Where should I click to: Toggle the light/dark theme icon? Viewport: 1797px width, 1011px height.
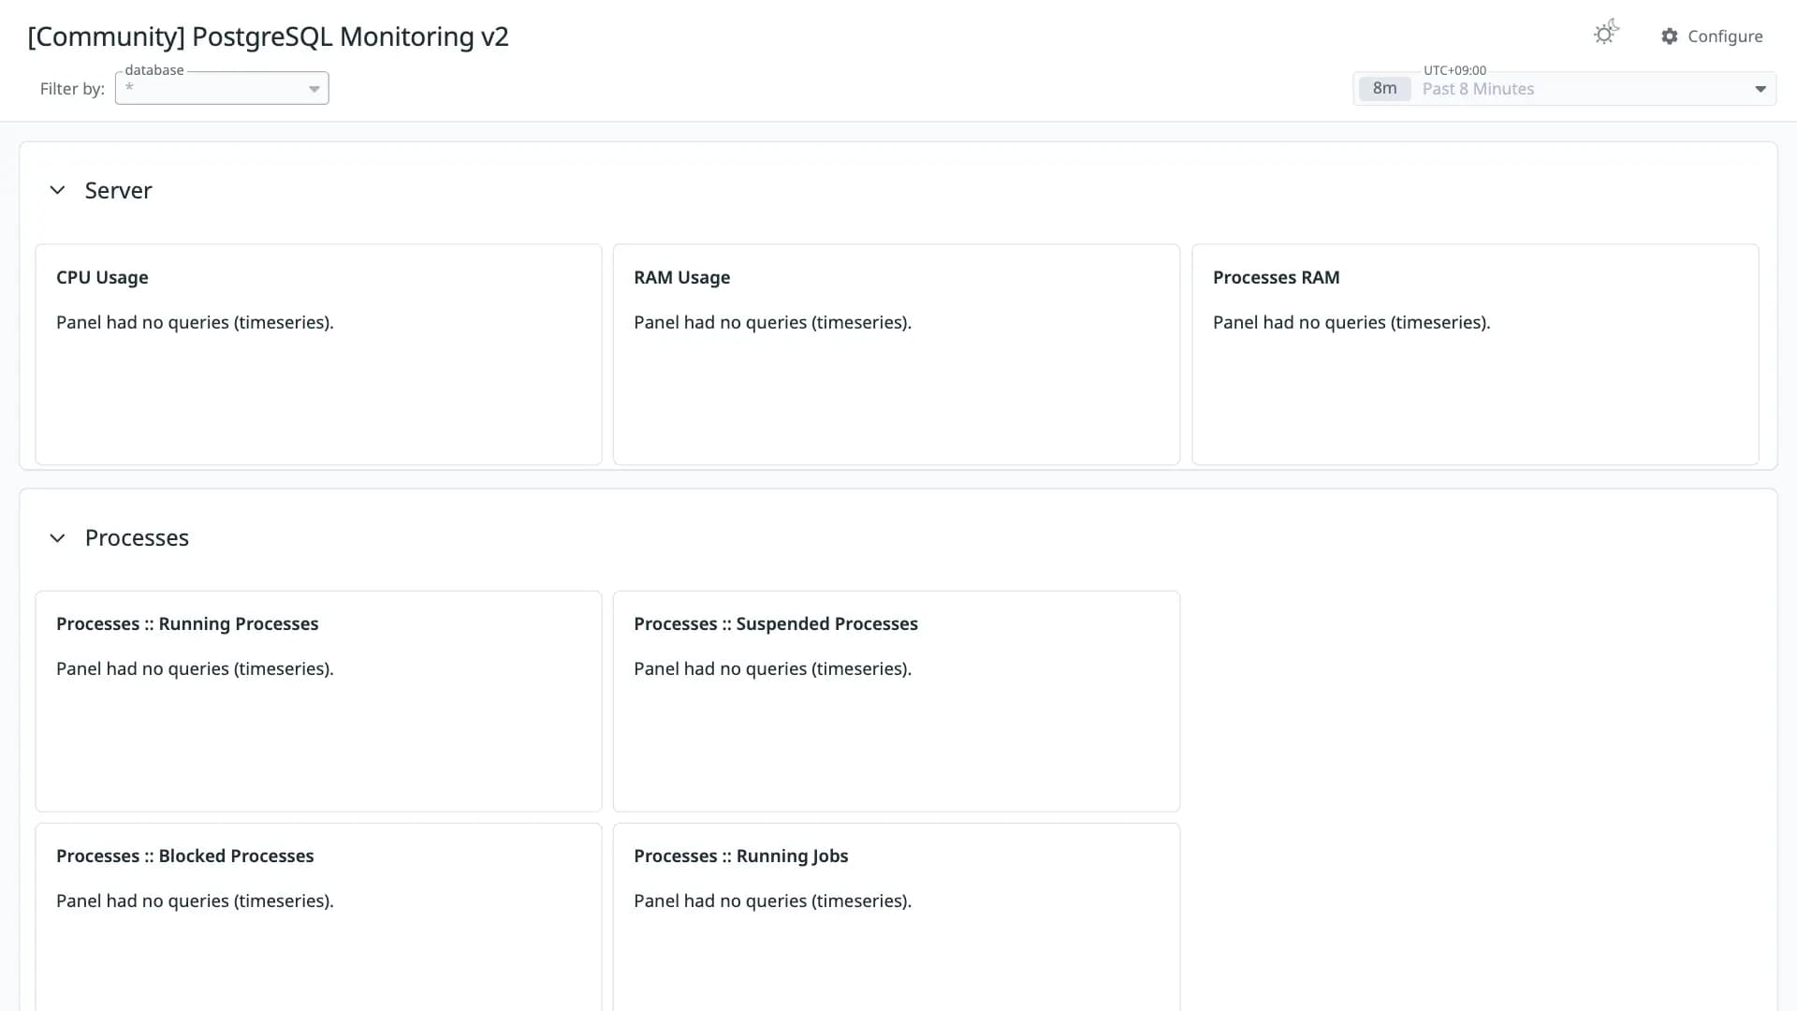click(x=1606, y=33)
